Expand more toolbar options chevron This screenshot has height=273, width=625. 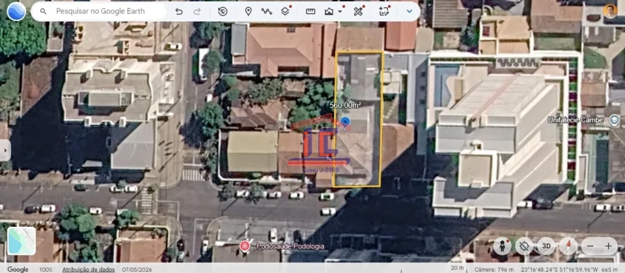[x=409, y=11]
